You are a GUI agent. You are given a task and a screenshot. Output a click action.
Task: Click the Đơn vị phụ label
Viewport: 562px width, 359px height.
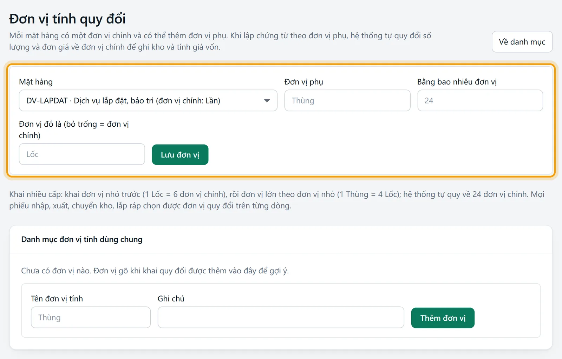(x=304, y=82)
